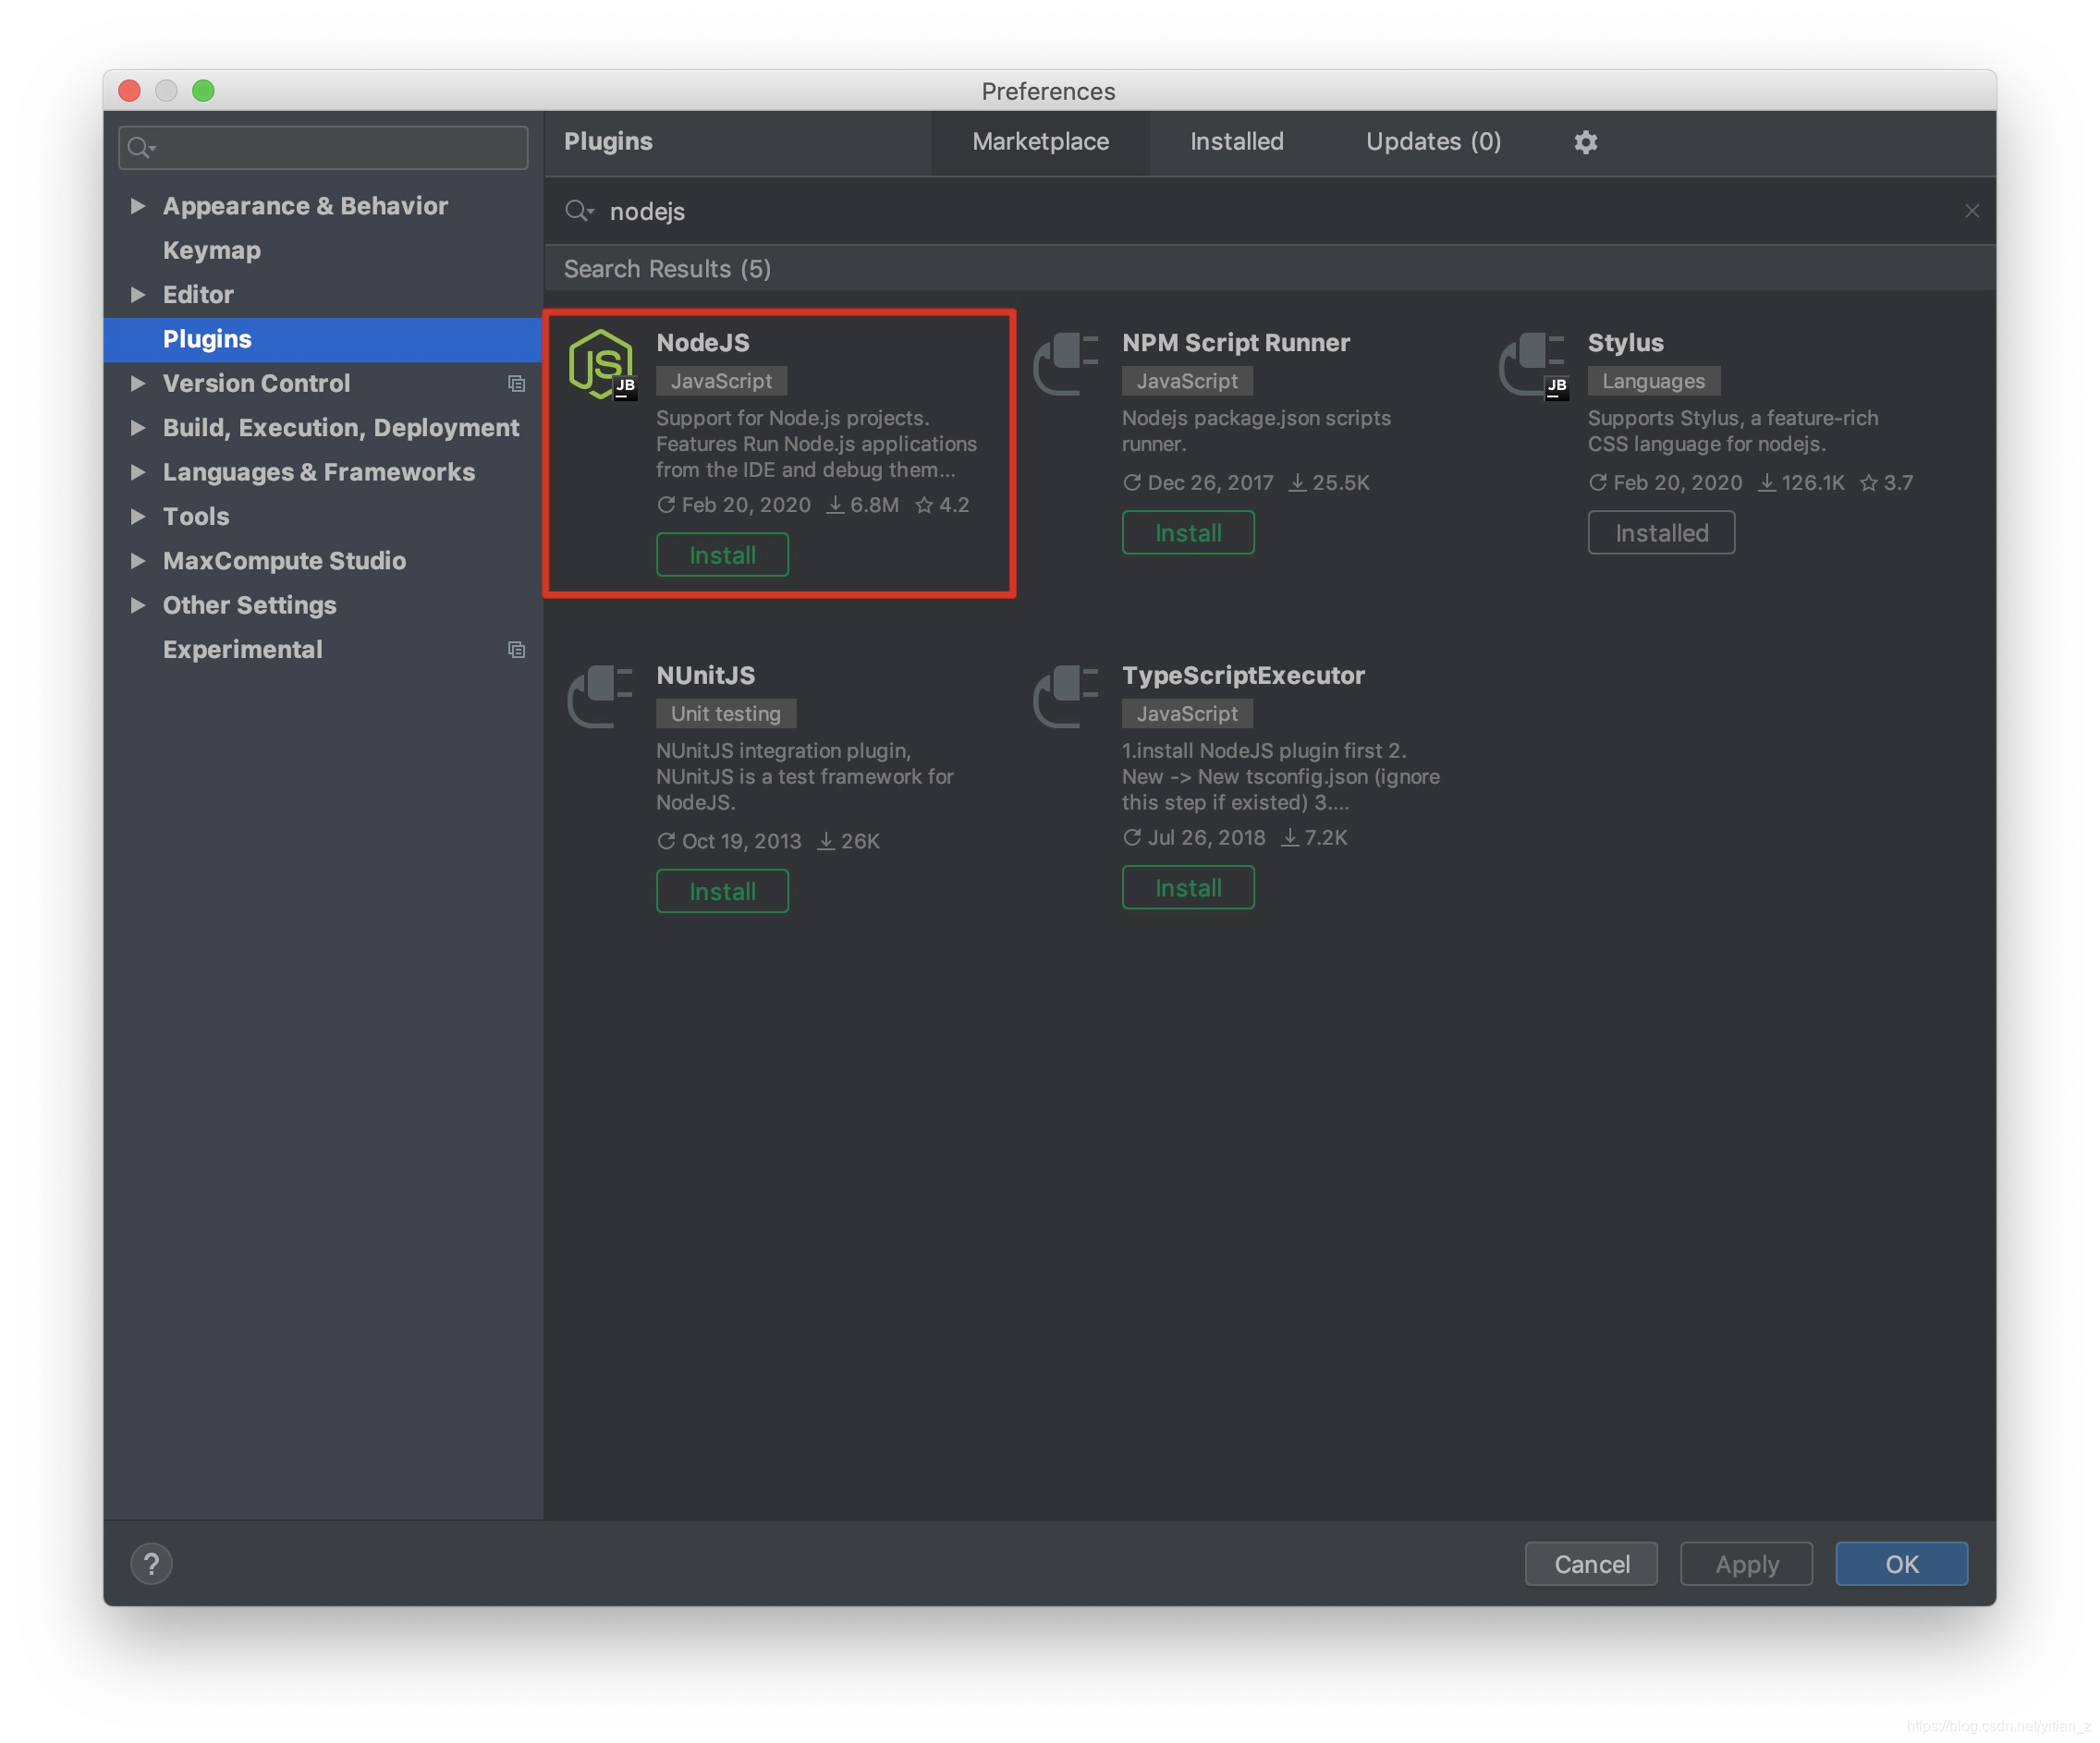The image size is (2100, 1743).
Task: Install the TypeScriptExecutor plugin
Action: coord(1188,888)
